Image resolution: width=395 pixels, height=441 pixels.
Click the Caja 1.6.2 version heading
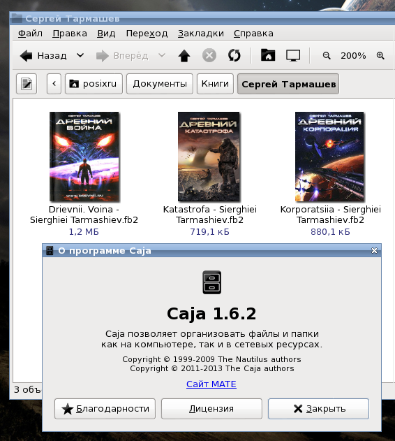coord(211,314)
